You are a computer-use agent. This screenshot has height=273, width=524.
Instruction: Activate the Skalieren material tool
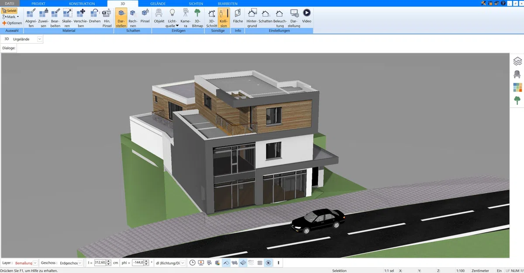[x=67, y=18]
